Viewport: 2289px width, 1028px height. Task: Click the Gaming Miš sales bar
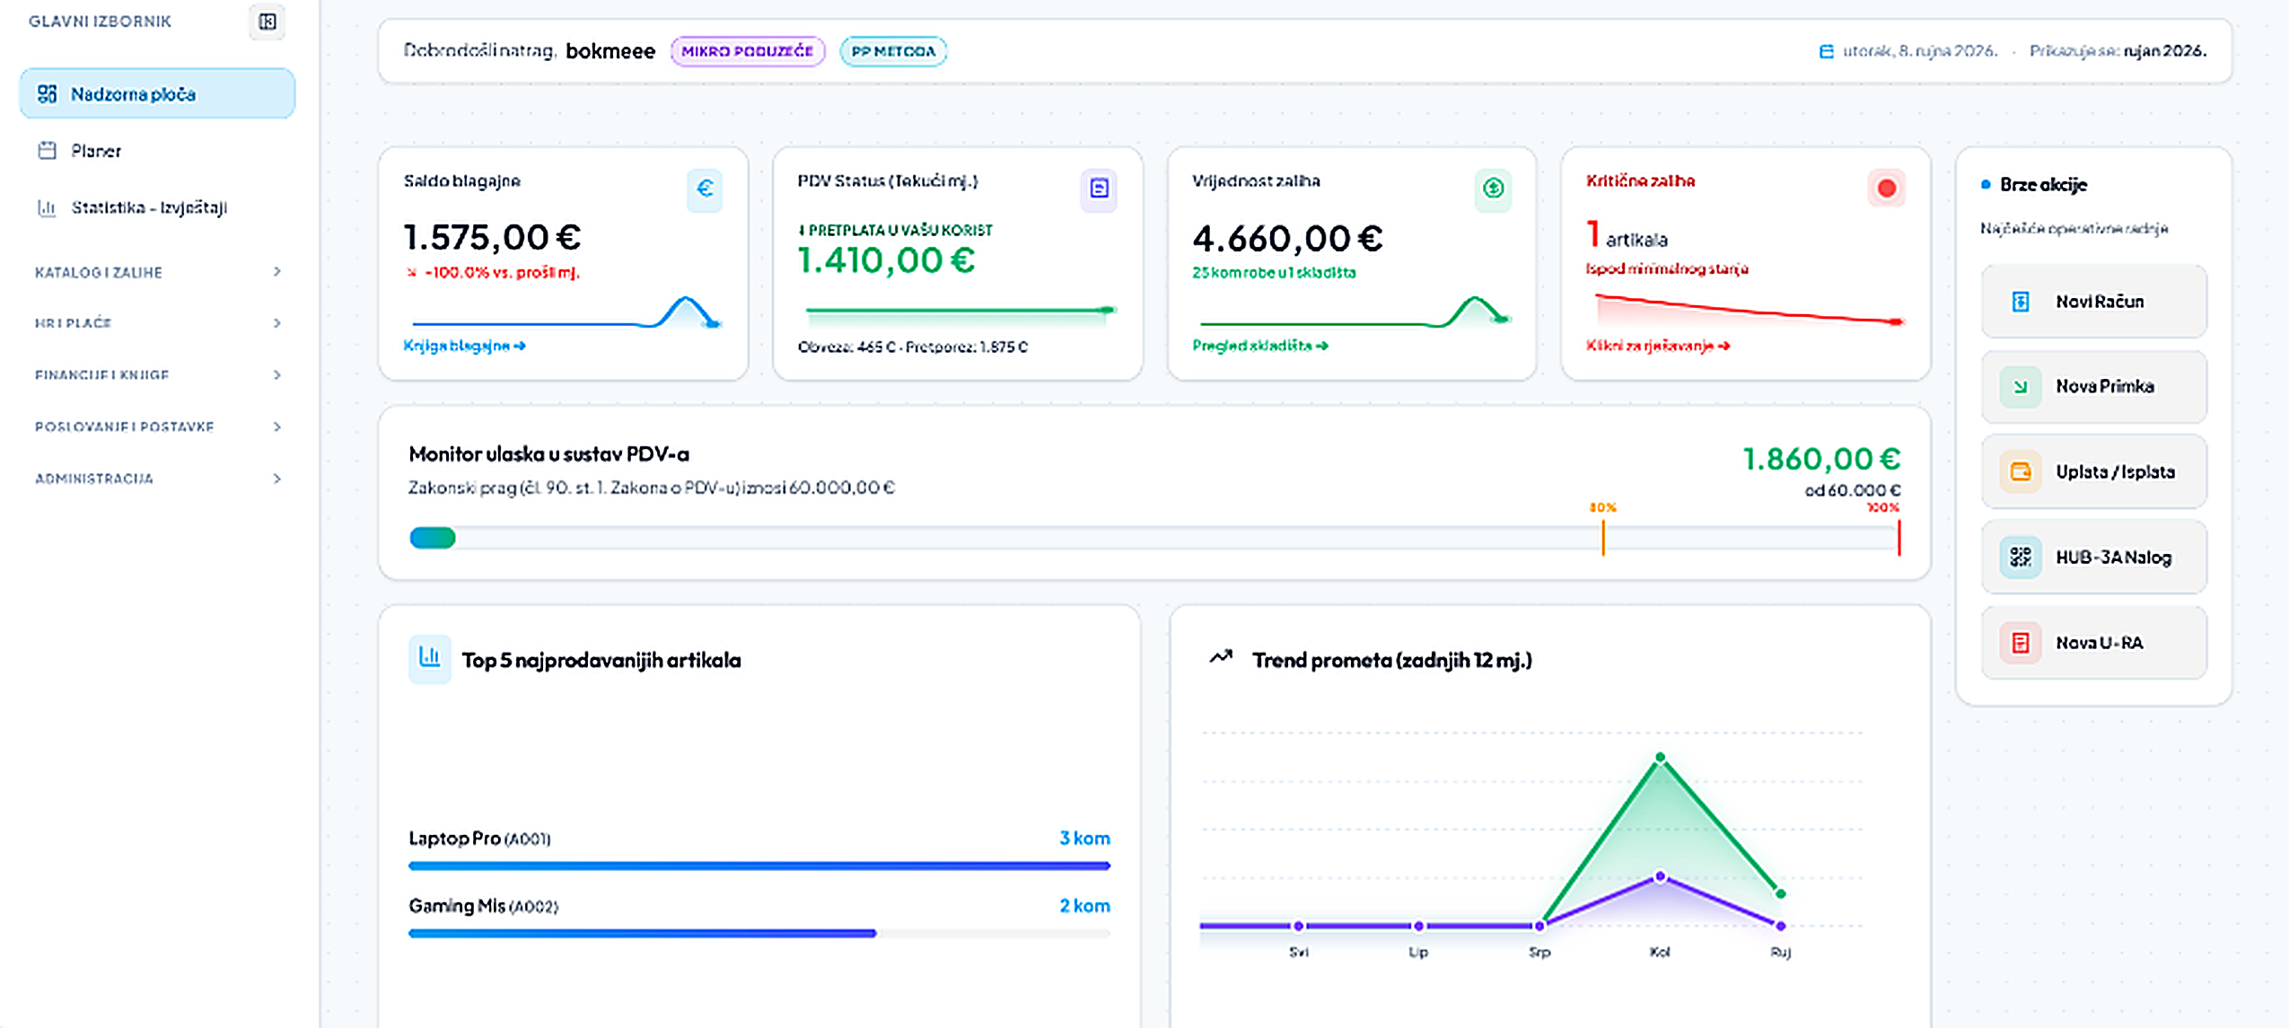click(759, 933)
